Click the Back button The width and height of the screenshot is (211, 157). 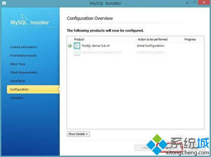tap(145, 148)
